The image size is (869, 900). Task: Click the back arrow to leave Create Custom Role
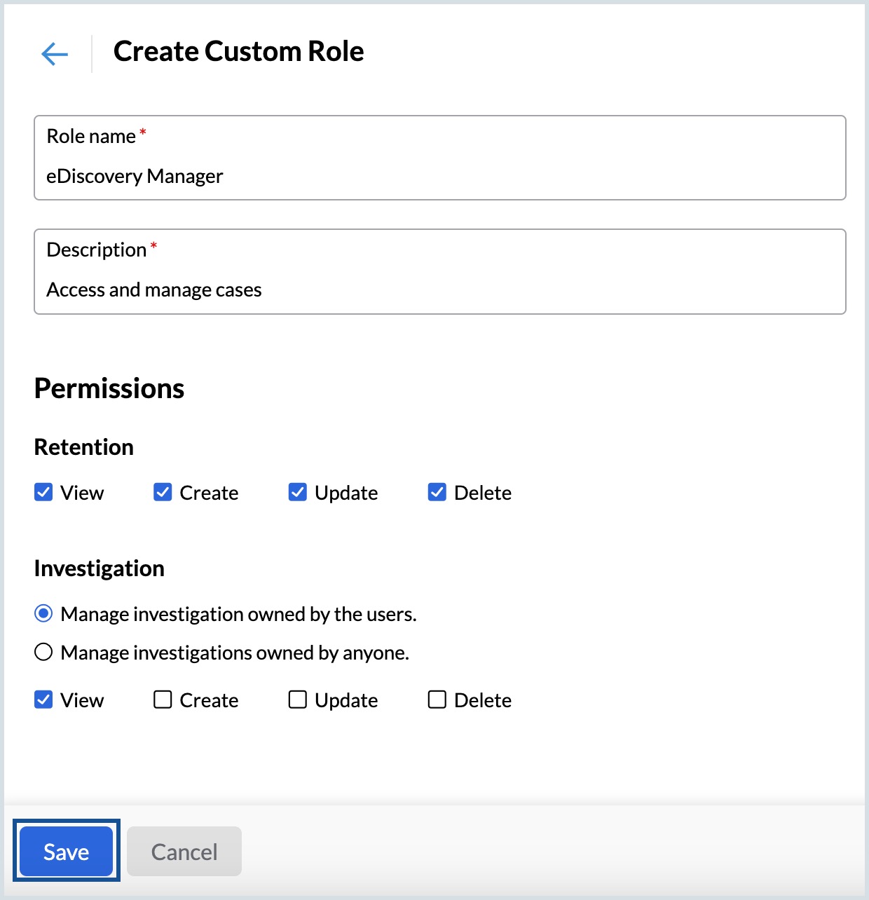click(x=55, y=53)
